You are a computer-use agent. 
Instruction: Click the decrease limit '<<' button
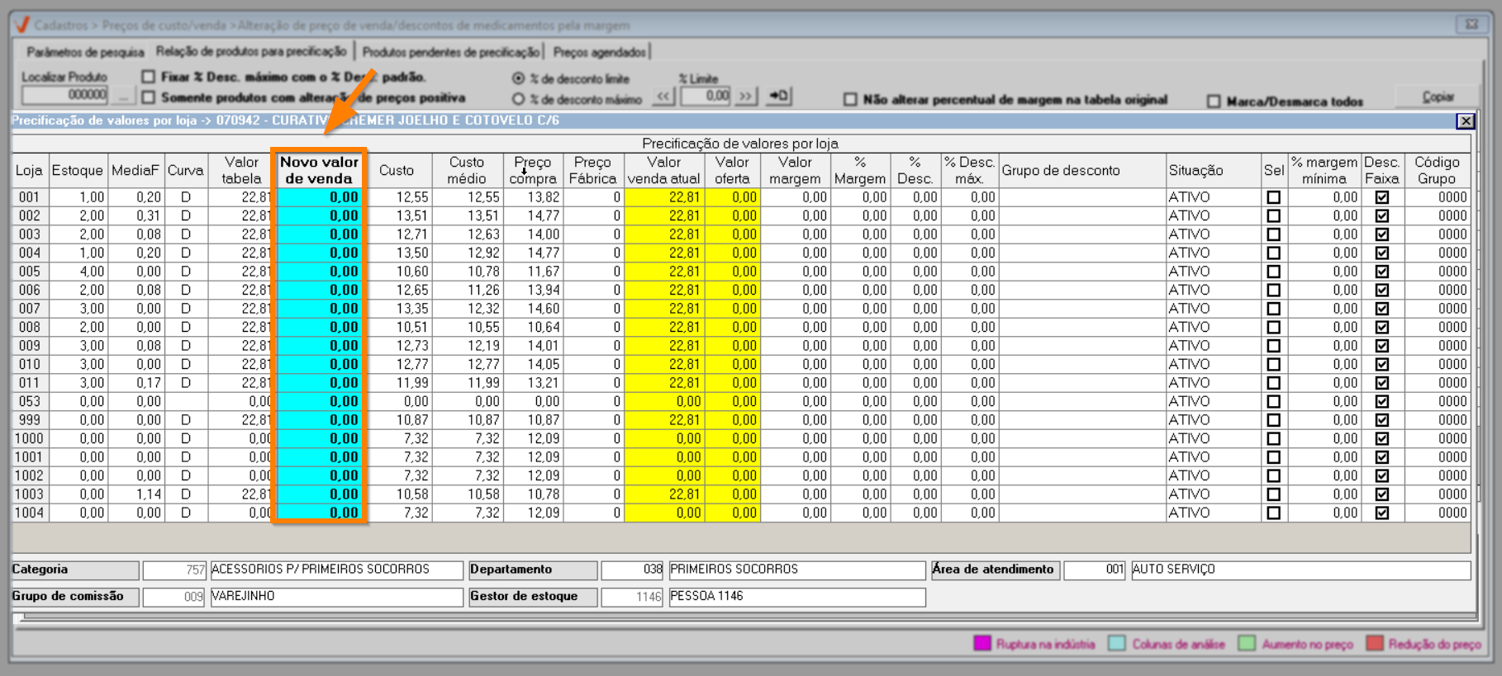[x=663, y=97]
